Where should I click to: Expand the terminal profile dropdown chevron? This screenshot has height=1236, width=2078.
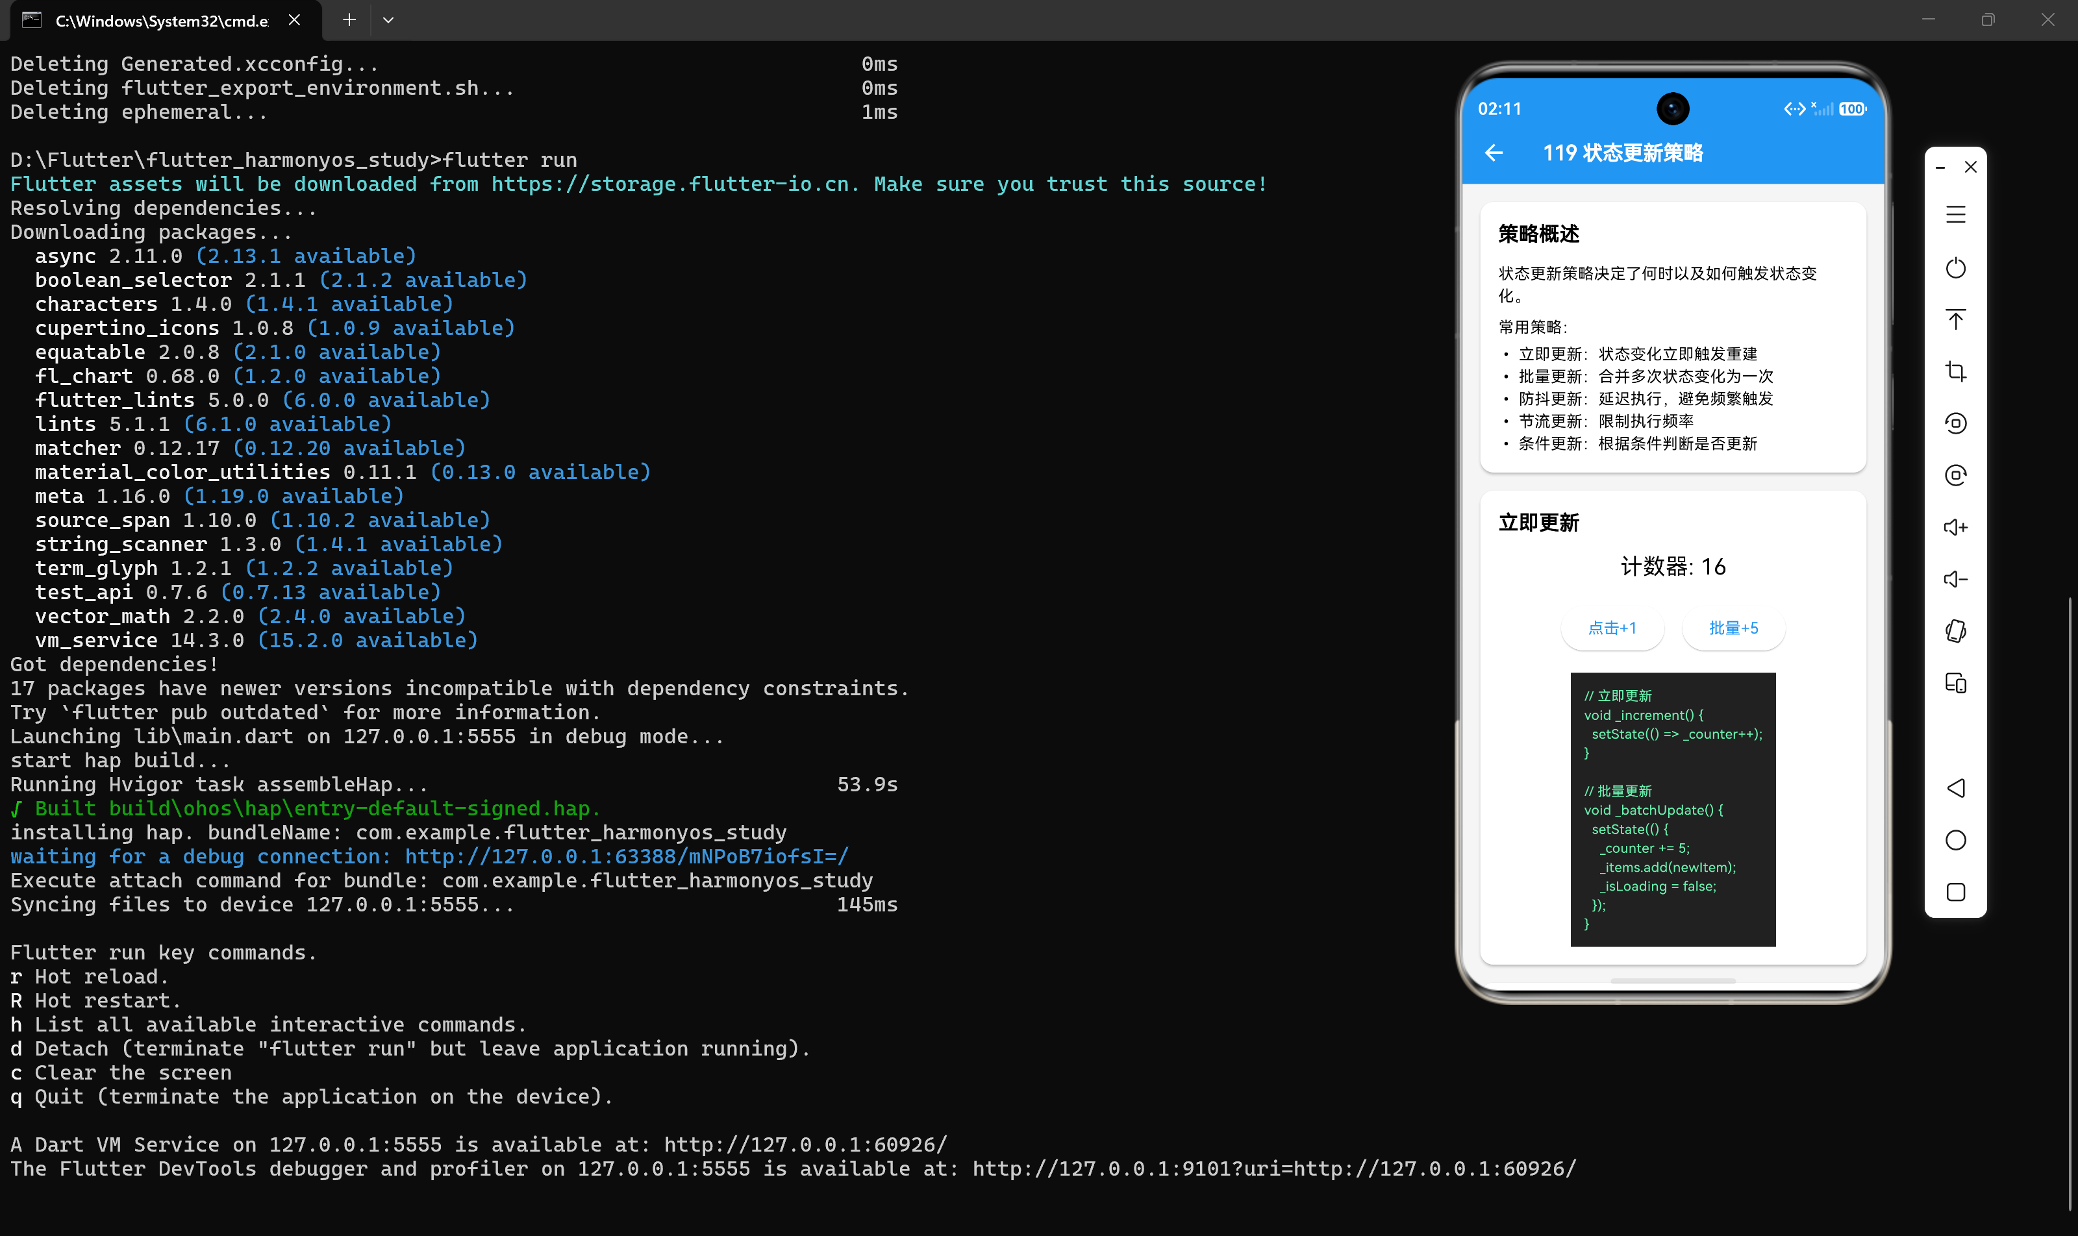[x=388, y=20]
